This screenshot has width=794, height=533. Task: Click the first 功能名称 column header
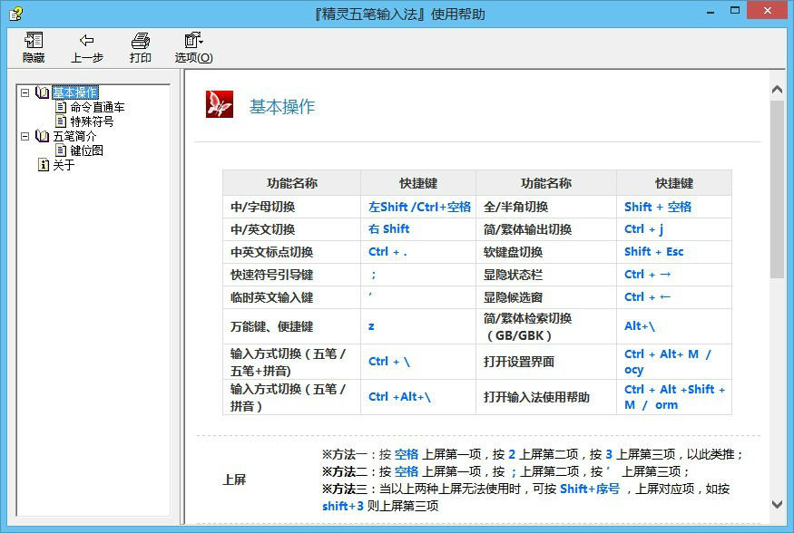[x=291, y=183]
